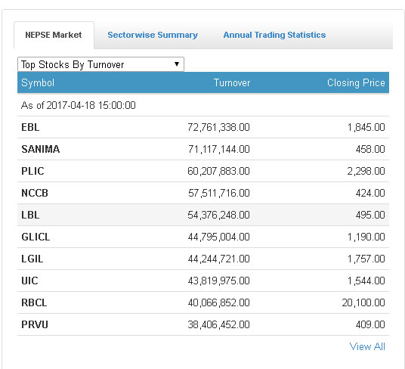Image resolution: width=405 pixels, height=369 pixels.
Task: Click the As of 2017-04-18 15:00:00 text
Action: click(x=79, y=105)
